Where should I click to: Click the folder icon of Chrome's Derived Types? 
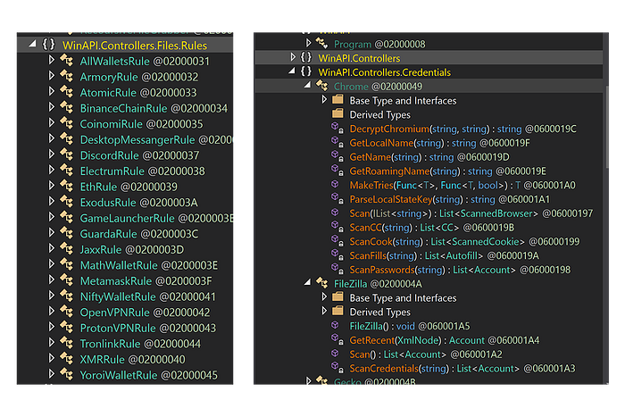[337, 113]
